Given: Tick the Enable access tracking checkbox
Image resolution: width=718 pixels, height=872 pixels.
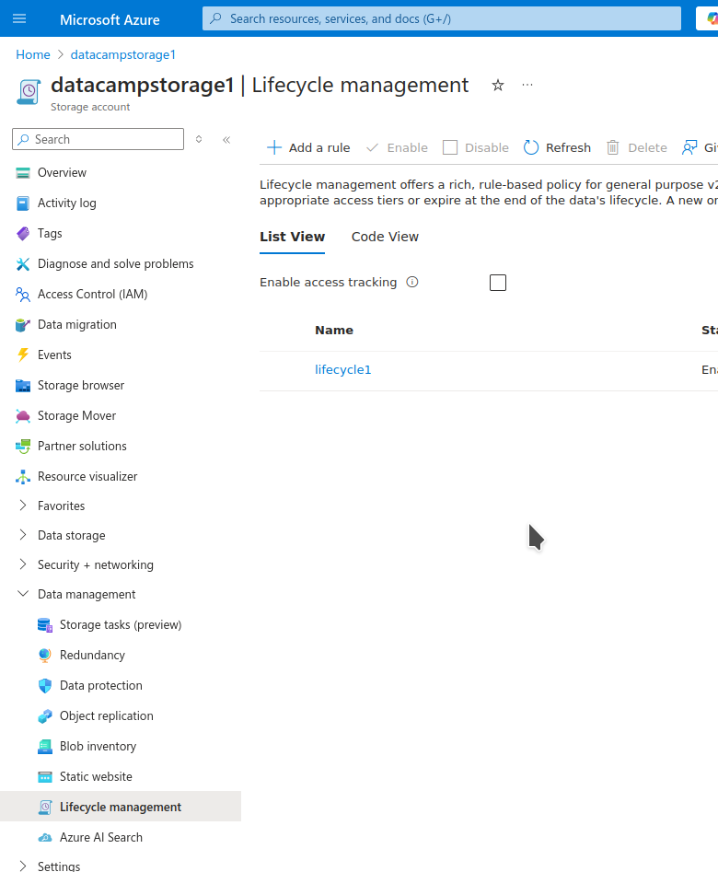Looking at the screenshot, I should click(498, 283).
